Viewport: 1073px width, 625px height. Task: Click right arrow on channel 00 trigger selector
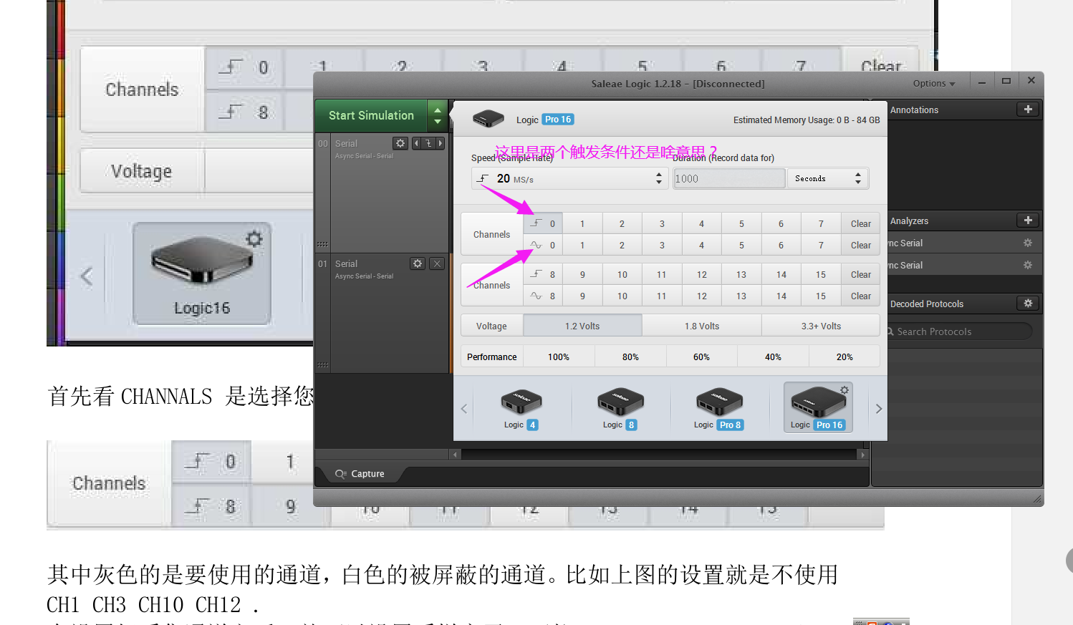coord(440,143)
